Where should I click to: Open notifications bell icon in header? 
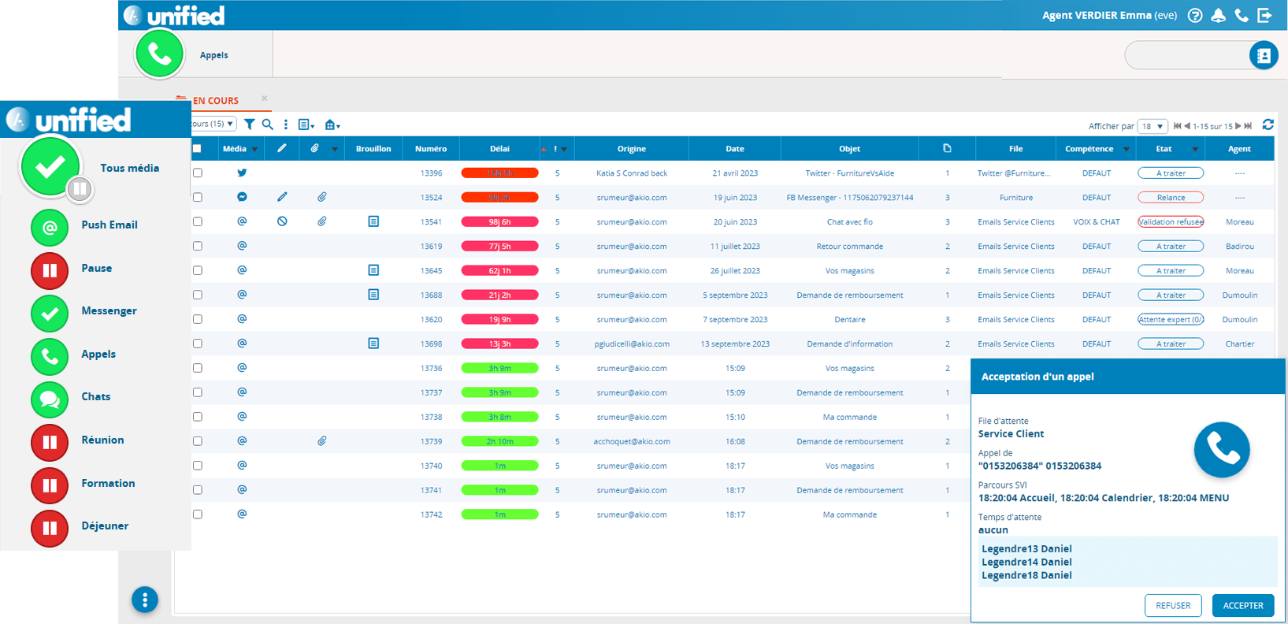point(1219,15)
